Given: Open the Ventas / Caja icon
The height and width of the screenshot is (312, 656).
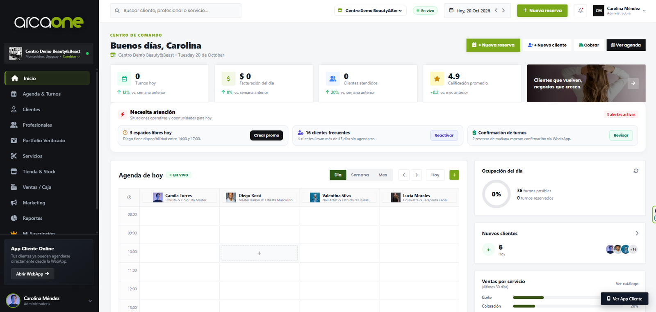Looking at the screenshot, I should [14, 187].
